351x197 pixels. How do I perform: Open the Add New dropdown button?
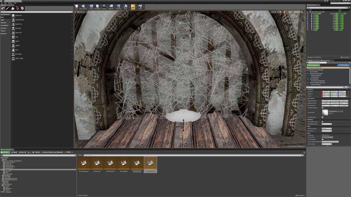pyautogui.click(x=5, y=152)
